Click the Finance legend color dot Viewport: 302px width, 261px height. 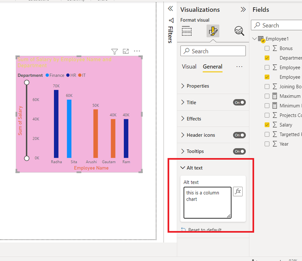pos(47,75)
